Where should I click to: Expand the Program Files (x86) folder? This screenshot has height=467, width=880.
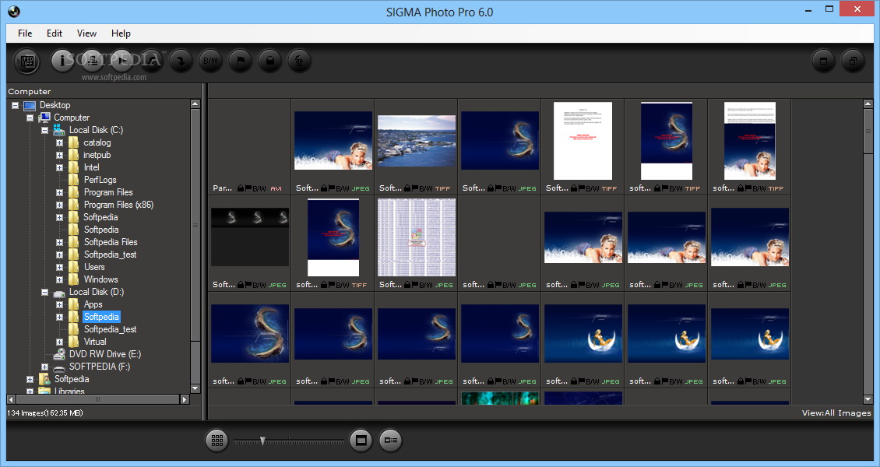click(x=59, y=205)
